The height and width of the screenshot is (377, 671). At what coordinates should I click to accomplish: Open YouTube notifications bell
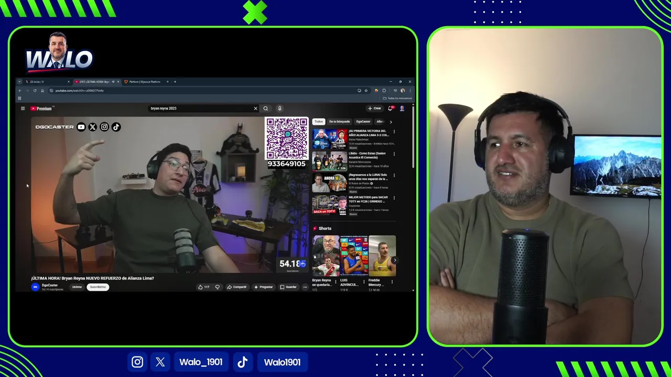[390, 108]
